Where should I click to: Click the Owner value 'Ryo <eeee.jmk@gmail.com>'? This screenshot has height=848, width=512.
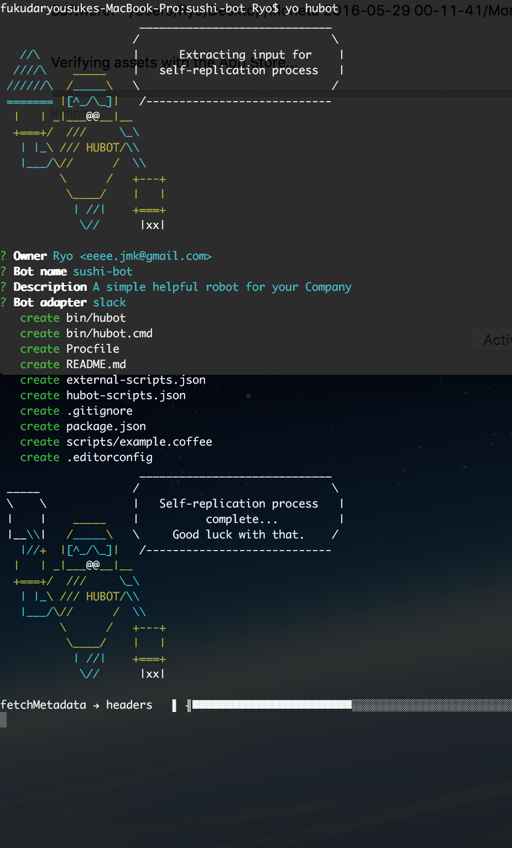coord(132,256)
